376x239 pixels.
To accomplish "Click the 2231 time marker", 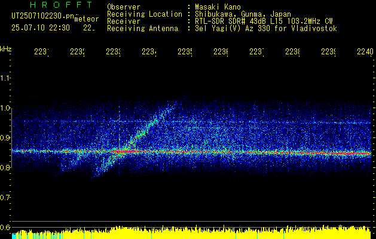I will tap(41, 51).
